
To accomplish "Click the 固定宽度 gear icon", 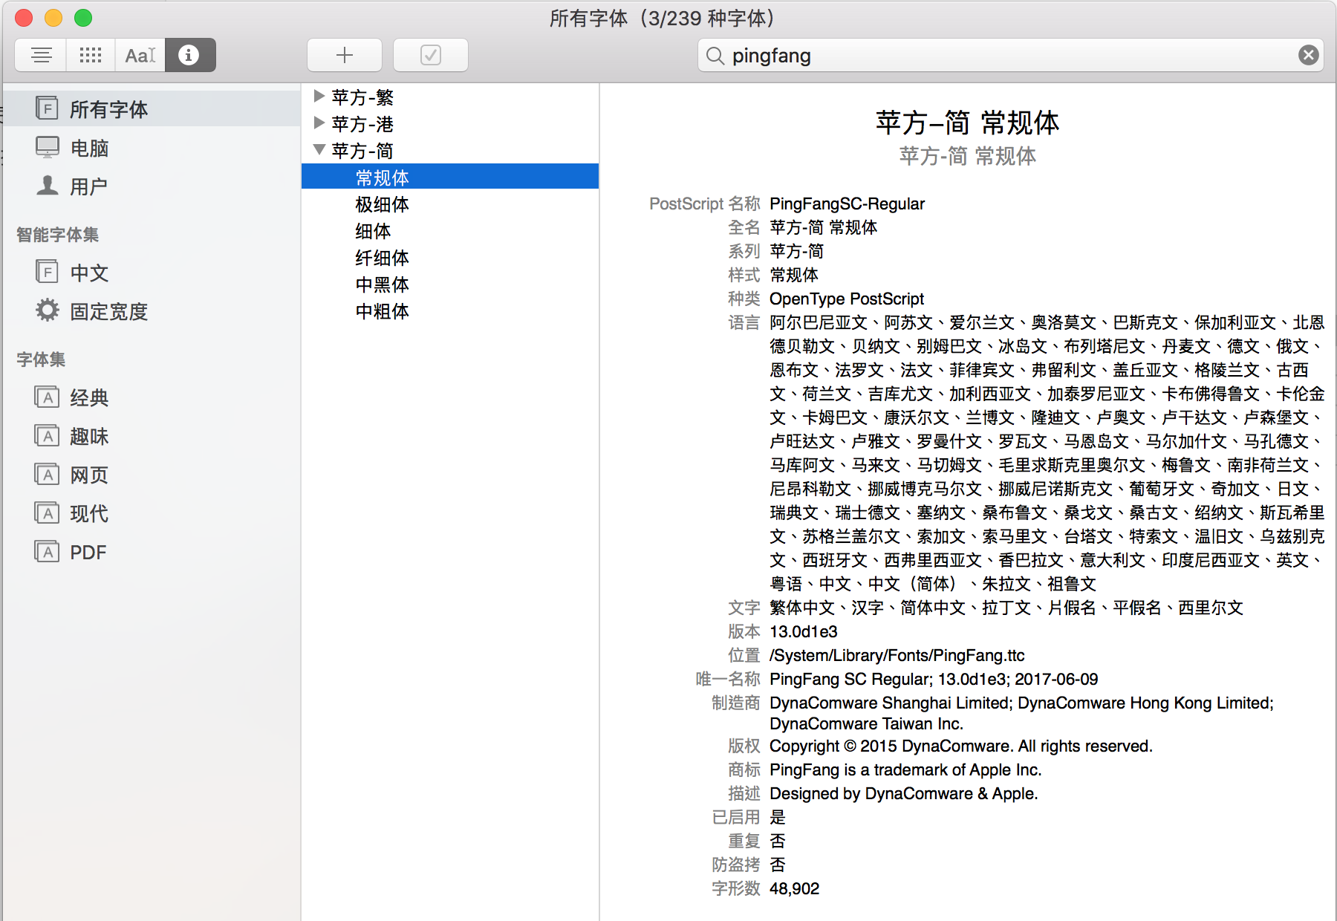I will tap(47, 310).
